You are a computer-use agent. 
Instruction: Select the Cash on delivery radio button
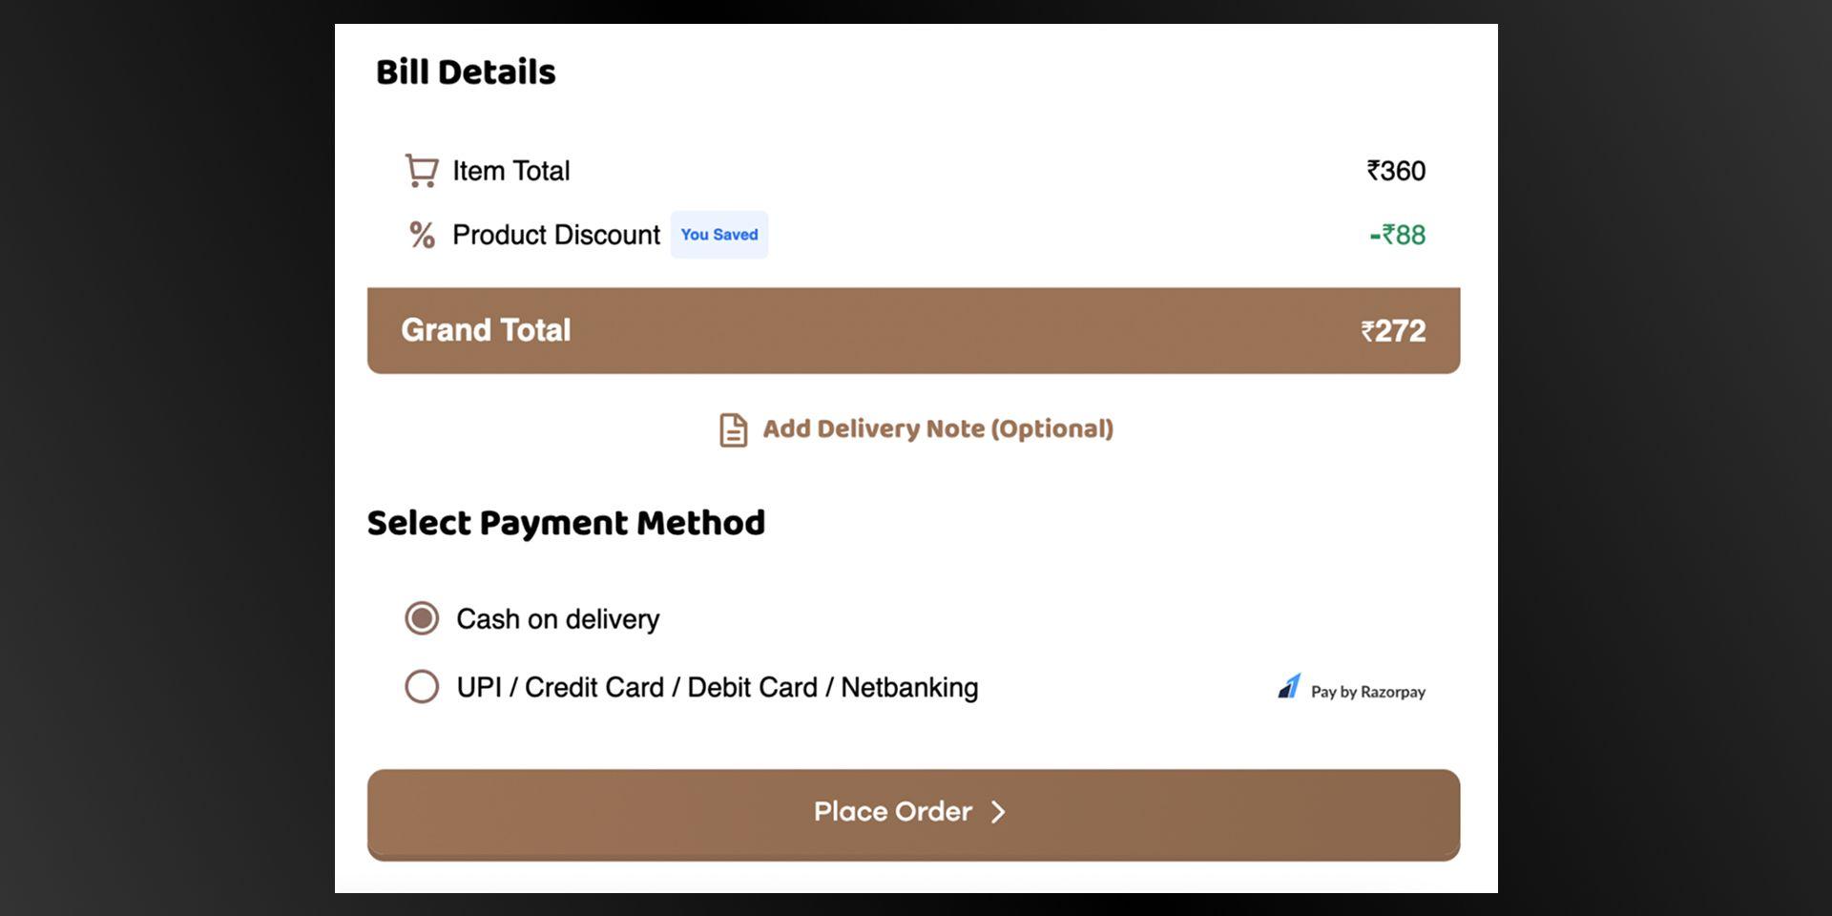(x=422, y=618)
